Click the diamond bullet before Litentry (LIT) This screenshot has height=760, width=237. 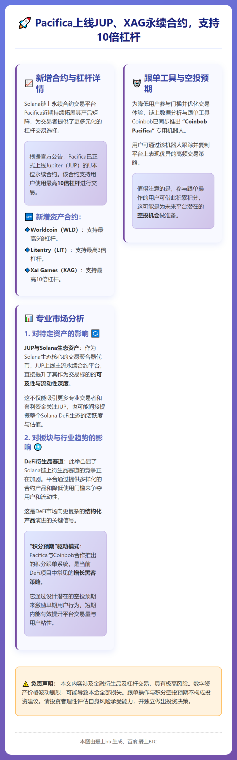pyautogui.click(x=27, y=250)
